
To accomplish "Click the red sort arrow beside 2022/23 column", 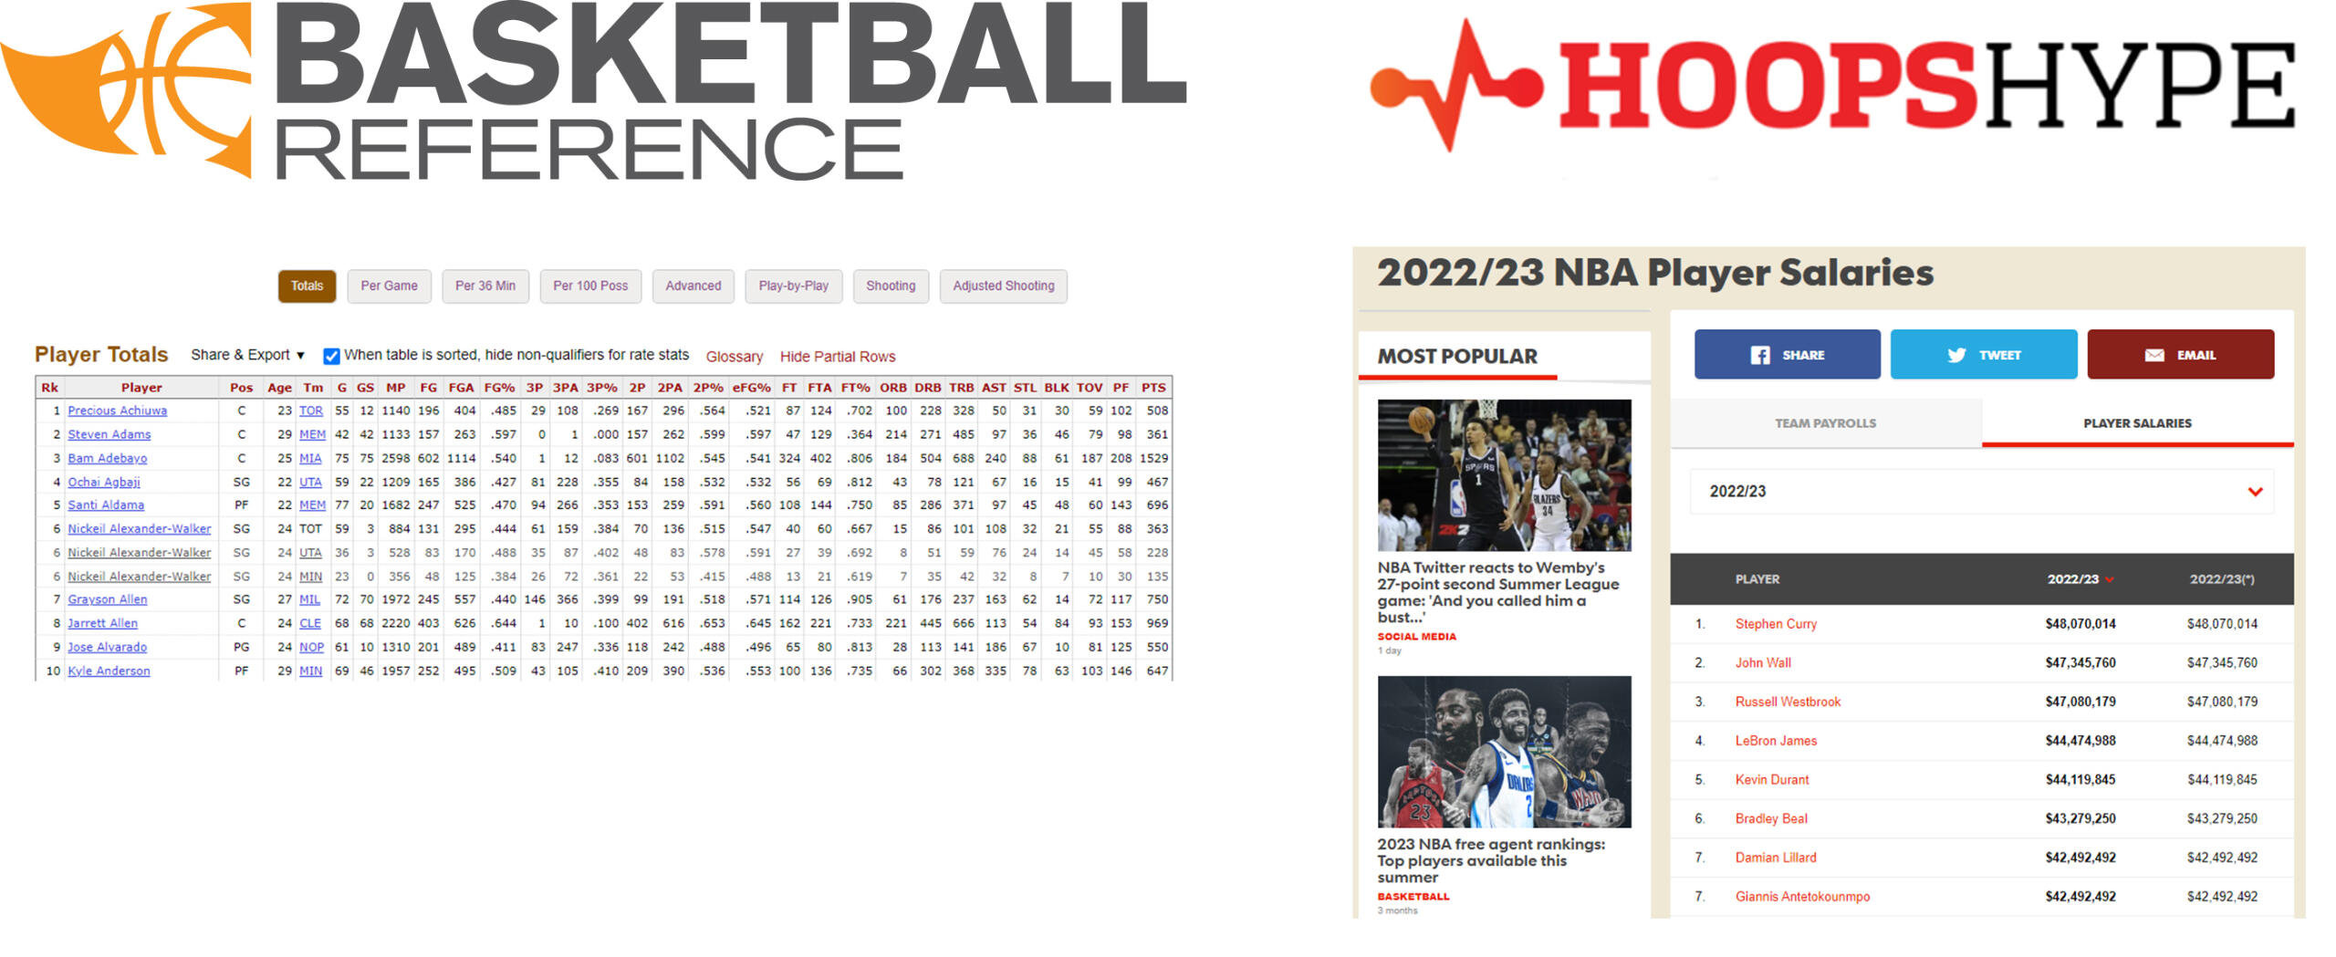I will (x=2109, y=579).
